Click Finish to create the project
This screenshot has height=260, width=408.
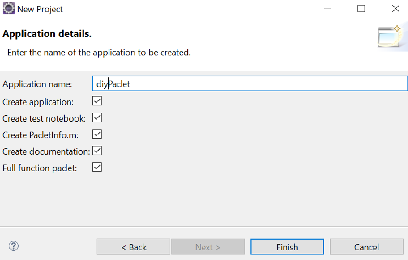coord(287,246)
